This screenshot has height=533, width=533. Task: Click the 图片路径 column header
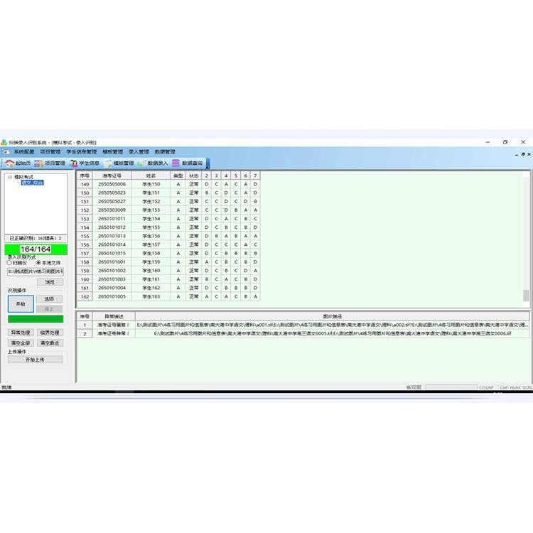[332, 316]
